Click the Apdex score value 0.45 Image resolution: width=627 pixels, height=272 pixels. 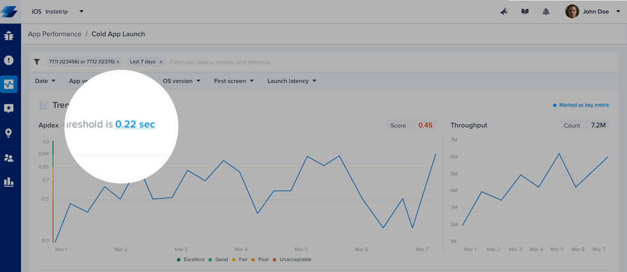point(425,125)
